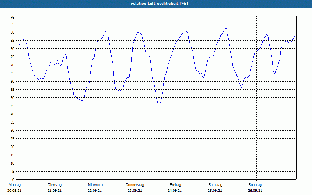This screenshot has width=312, height=195.
Task: Click the '75' y-axis value
Action: pos(12,57)
